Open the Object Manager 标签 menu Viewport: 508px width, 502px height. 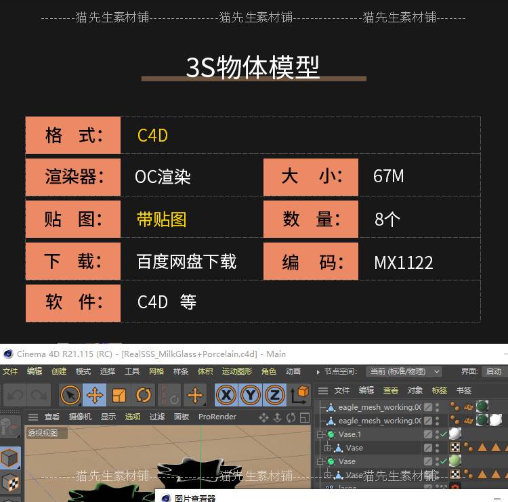(x=440, y=390)
